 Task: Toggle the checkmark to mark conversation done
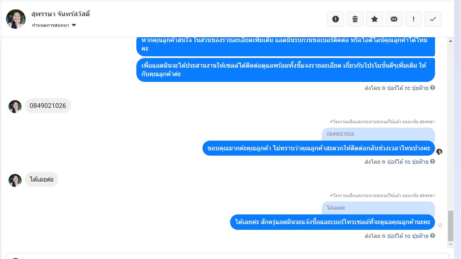pyautogui.click(x=433, y=19)
